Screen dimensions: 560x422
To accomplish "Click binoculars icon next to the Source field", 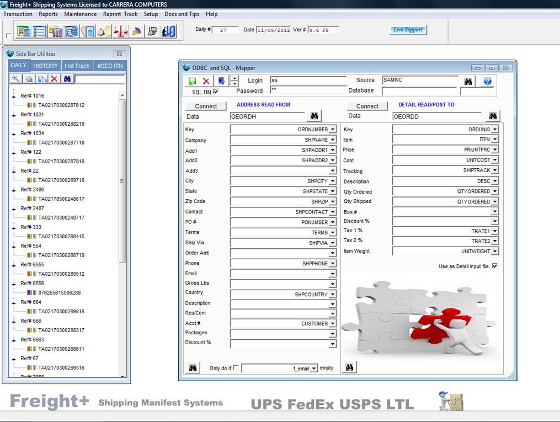I will tap(468, 82).
